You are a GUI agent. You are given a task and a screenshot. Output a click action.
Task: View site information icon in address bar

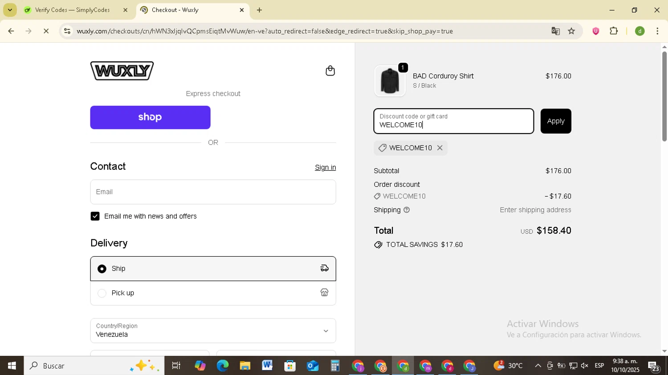67,31
